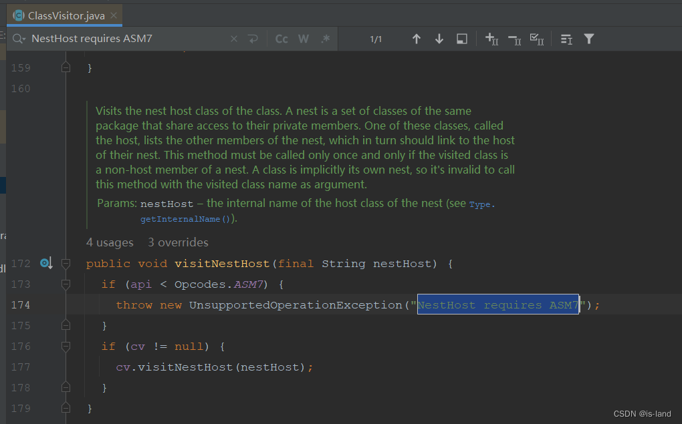
Task: Insert new line in search field
Action: [253, 39]
